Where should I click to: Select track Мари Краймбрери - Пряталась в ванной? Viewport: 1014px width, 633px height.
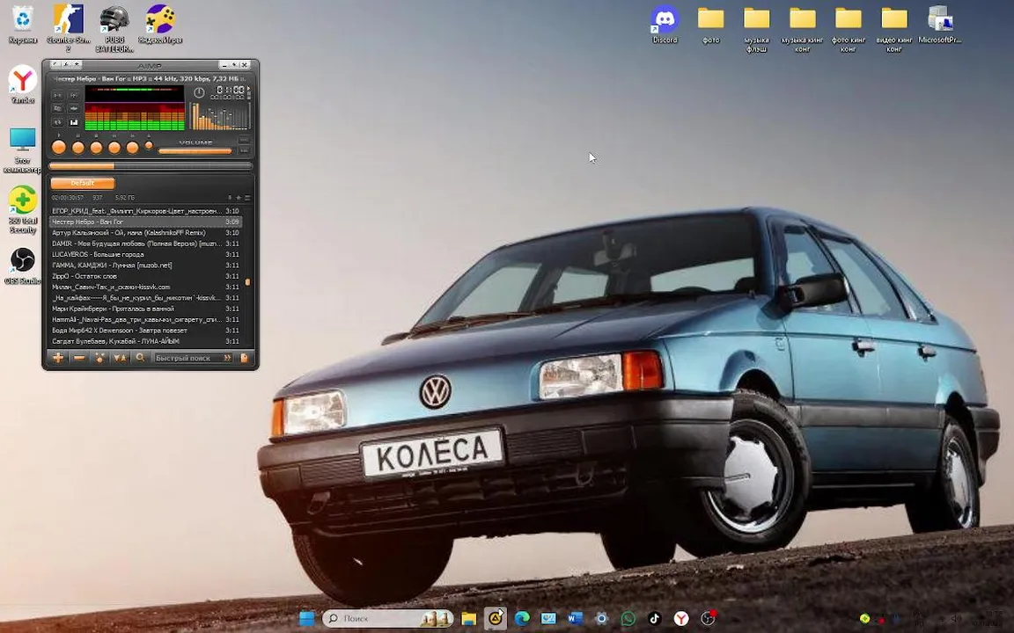pos(145,309)
